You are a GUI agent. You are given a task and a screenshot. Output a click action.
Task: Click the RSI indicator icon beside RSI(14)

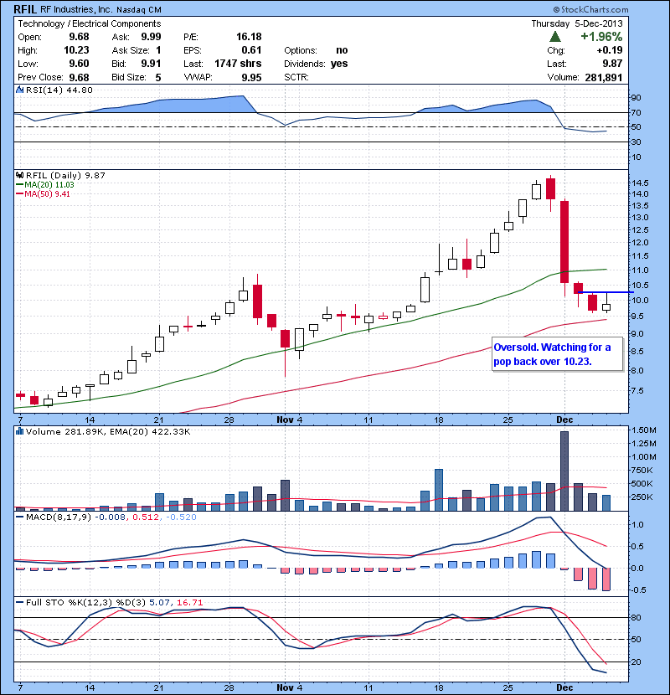(x=19, y=90)
